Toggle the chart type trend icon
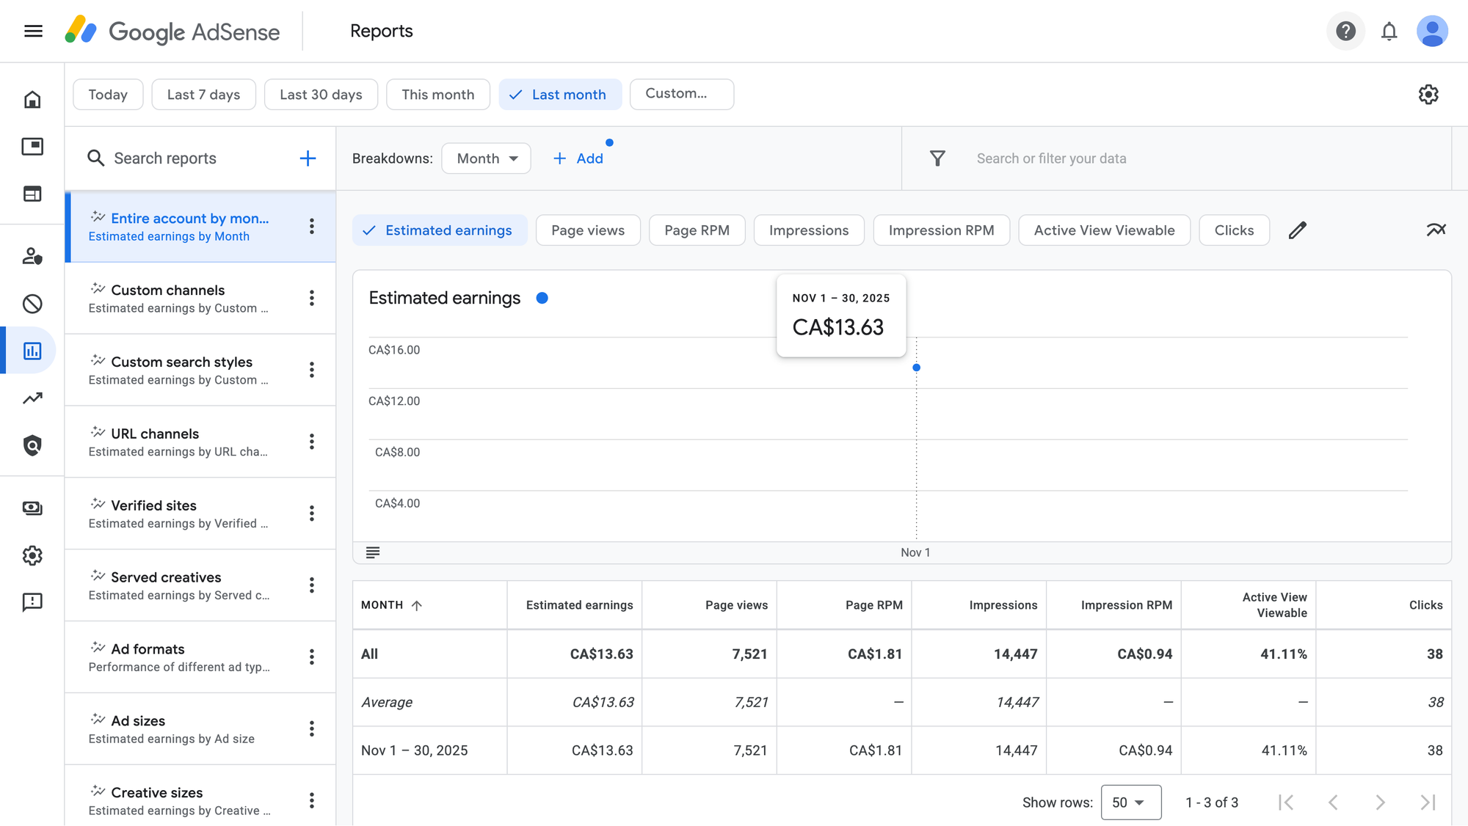The height and width of the screenshot is (826, 1468). click(x=1436, y=230)
